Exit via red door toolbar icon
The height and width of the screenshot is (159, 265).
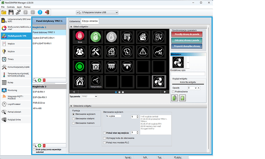(x=47, y=12)
